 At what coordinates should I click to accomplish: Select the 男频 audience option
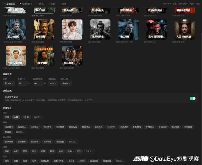pos(7,117)
